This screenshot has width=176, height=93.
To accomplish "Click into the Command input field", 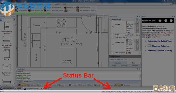I will coord(79,72).
